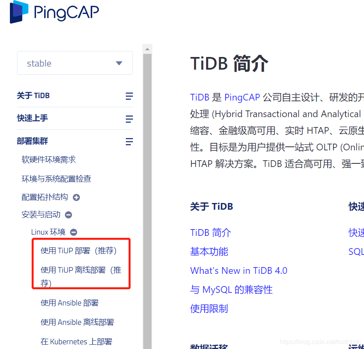Follow the PingCAP link in intro paragraph
The width and height of the screenshot is (364, 349).
click(242, 97)
